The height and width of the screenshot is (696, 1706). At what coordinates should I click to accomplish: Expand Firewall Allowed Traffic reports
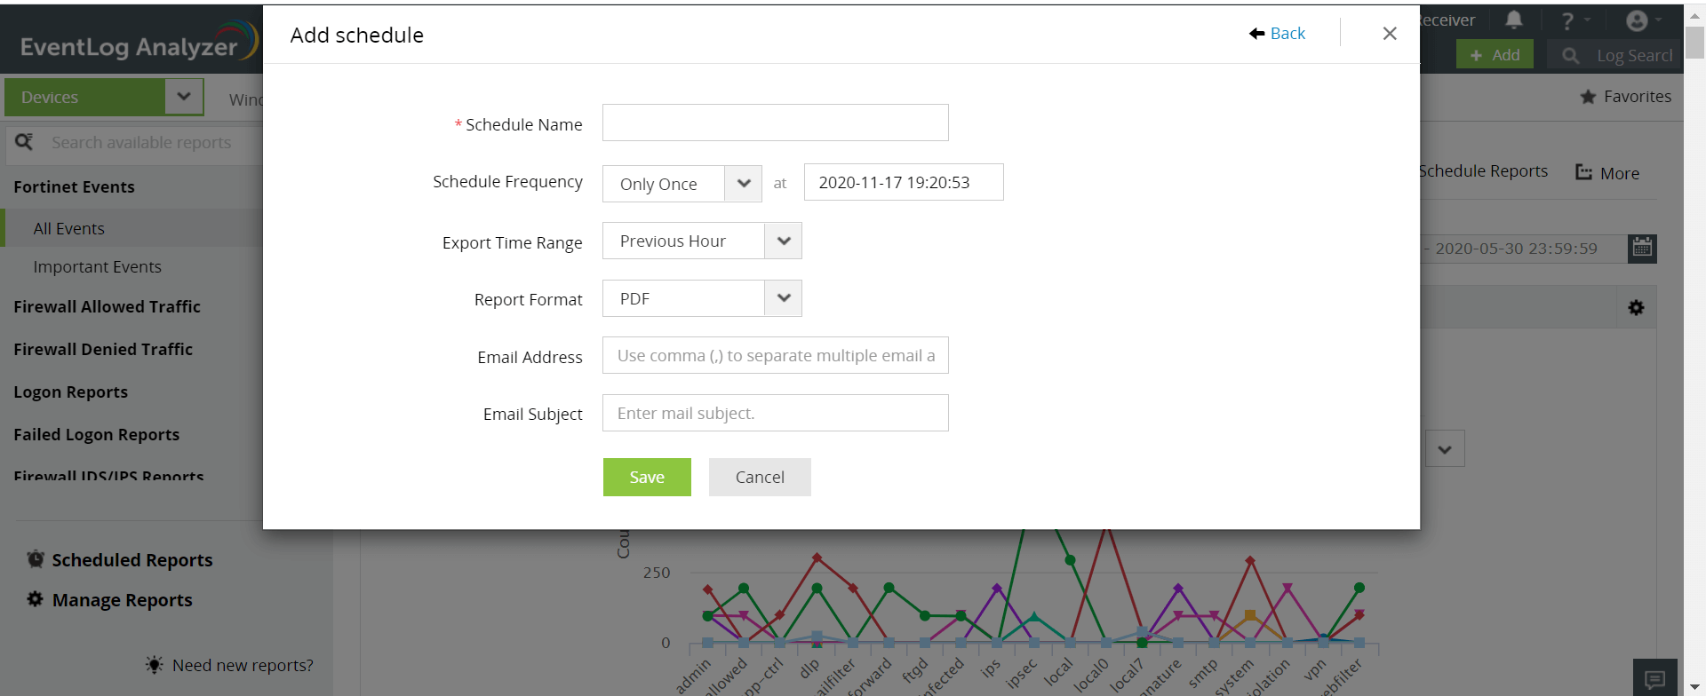coord(108,307)
